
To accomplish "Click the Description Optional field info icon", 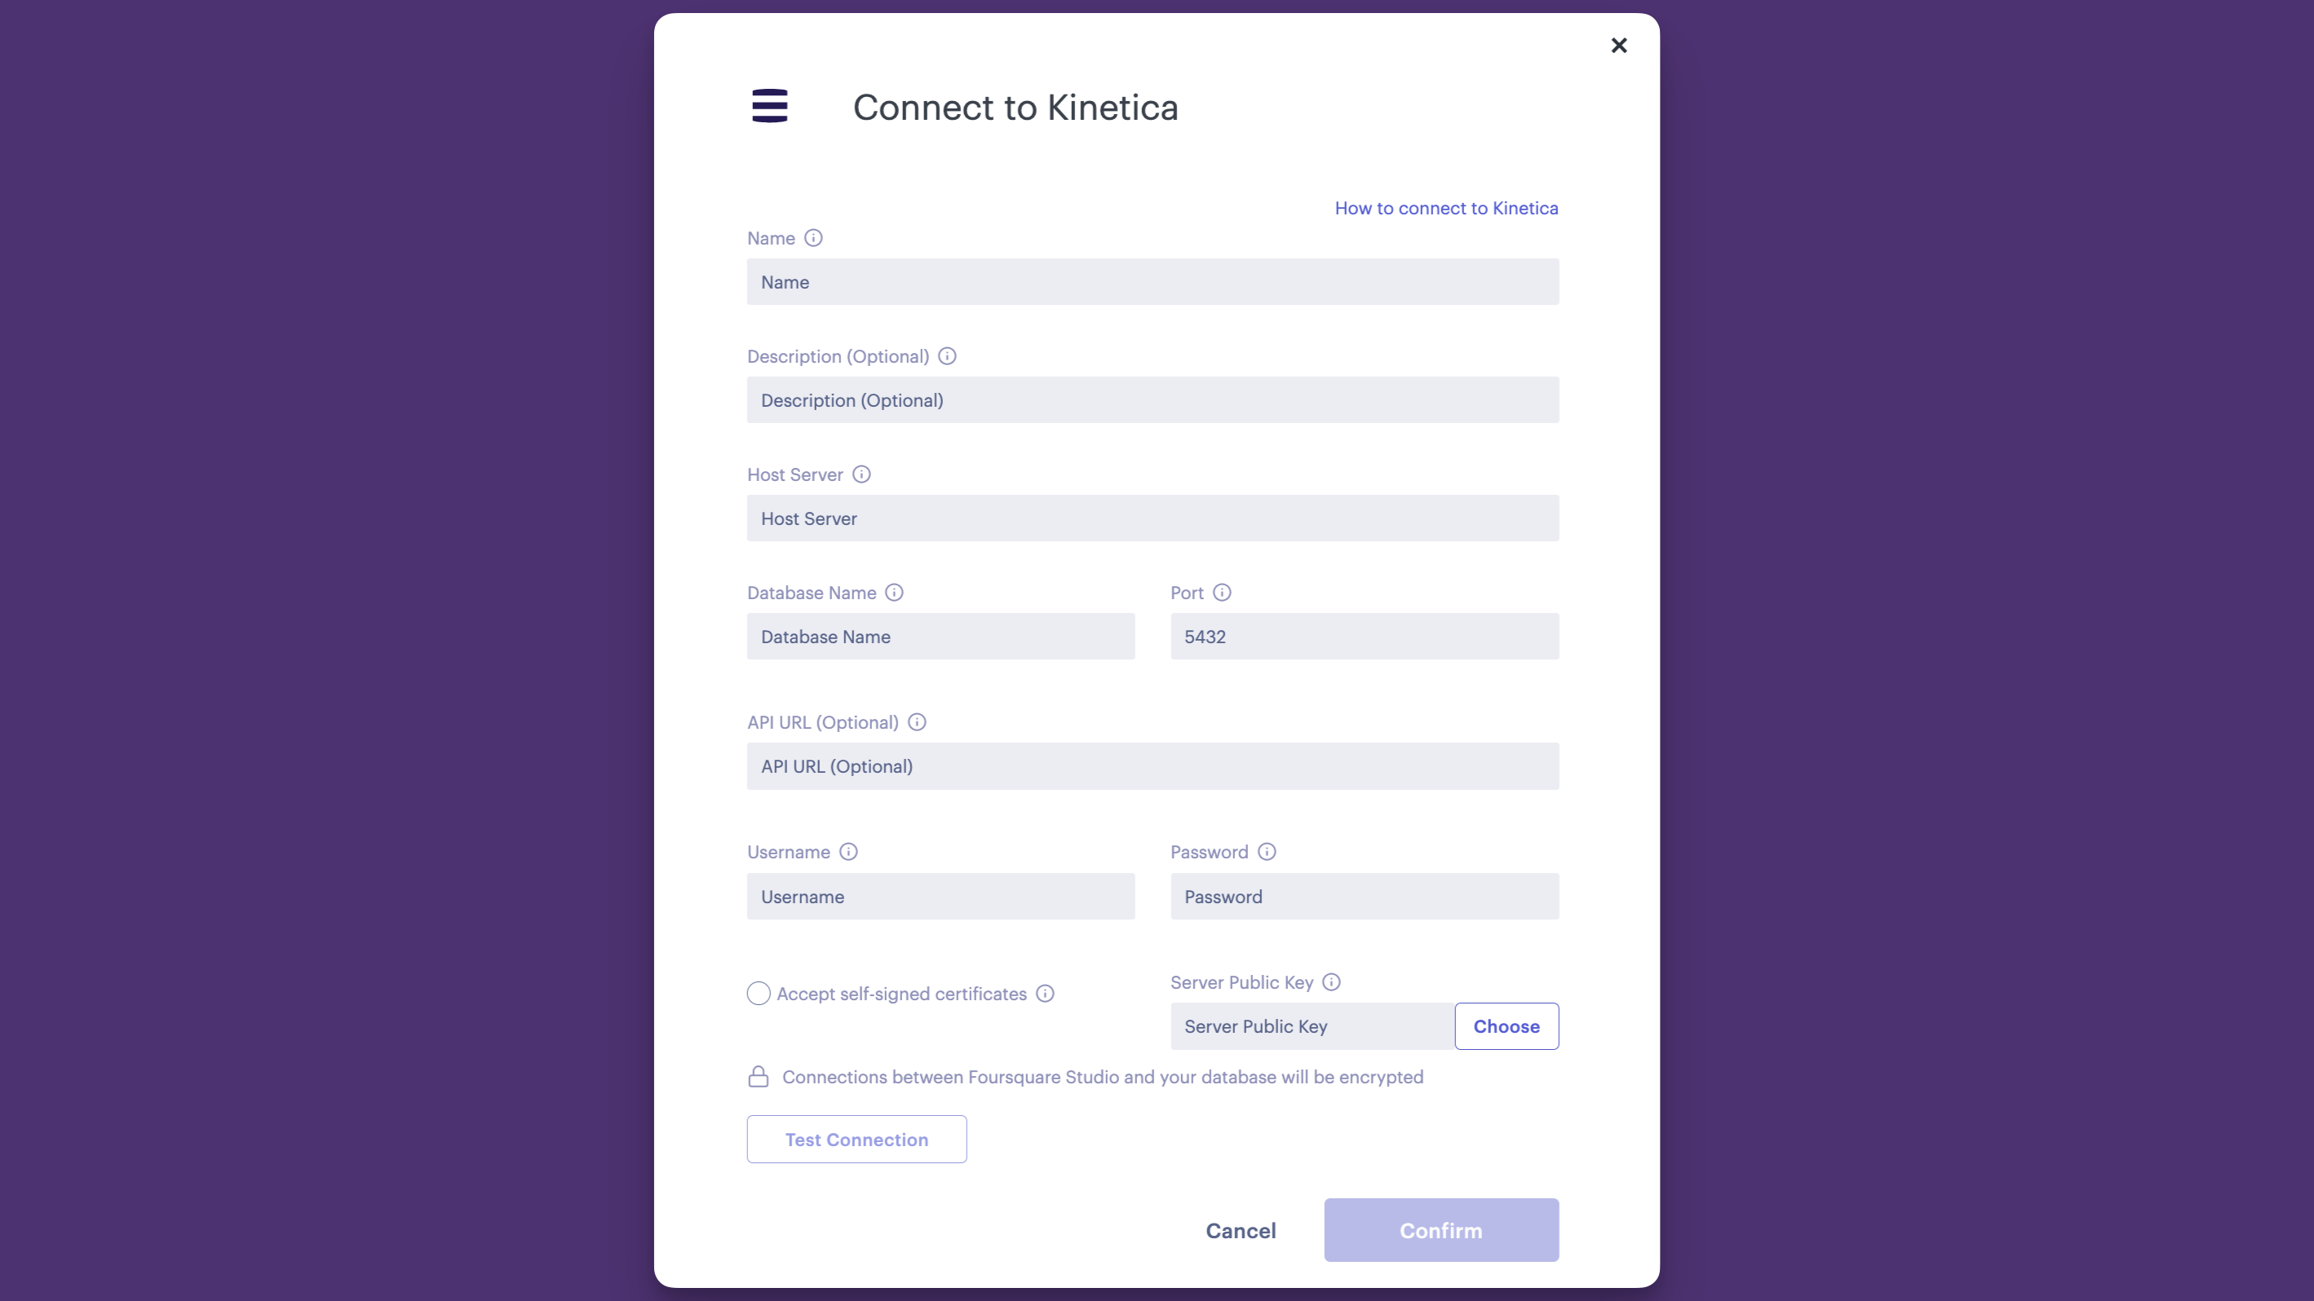I will [x=949, y=356].
